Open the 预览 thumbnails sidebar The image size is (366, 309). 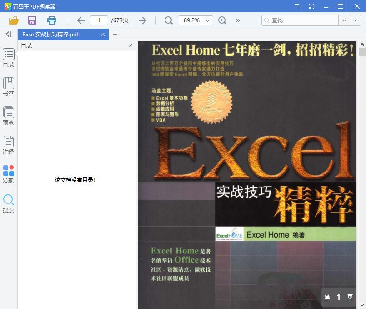coord(8,116)
